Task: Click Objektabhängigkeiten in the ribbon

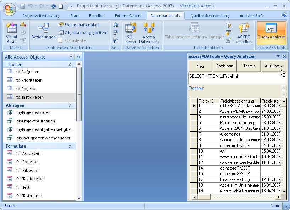Action: click(82, 33)
